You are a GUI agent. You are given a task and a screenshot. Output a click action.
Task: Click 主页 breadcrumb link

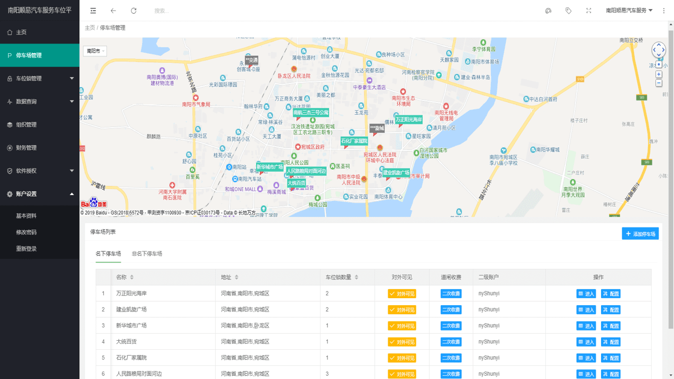tap(89, 28)
